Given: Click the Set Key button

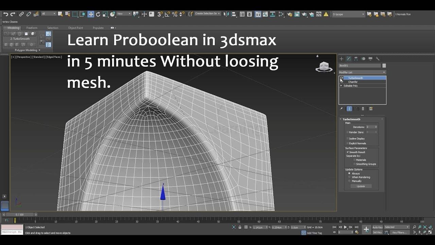Looking at the screenshot, I should (x=378, y=232).
